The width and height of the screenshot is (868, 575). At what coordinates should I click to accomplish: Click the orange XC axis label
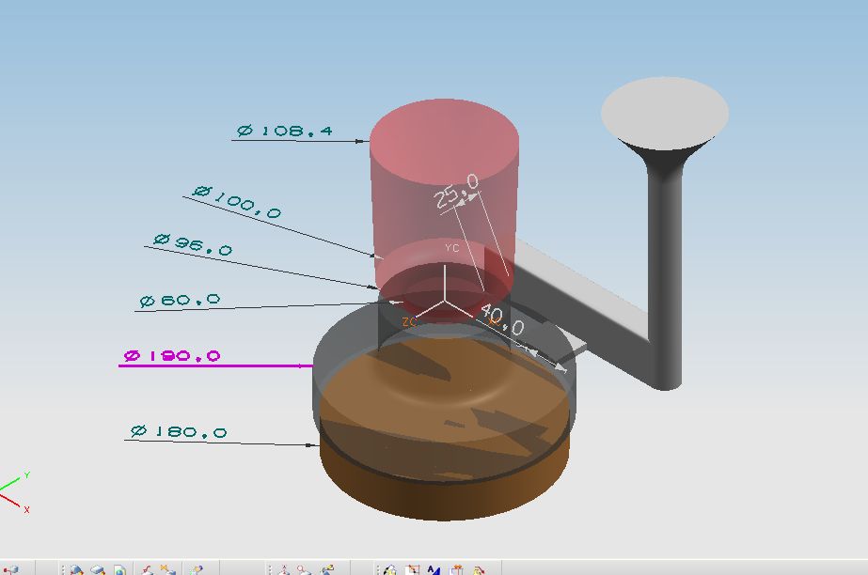pyautogui.click(x=495, y=320)
